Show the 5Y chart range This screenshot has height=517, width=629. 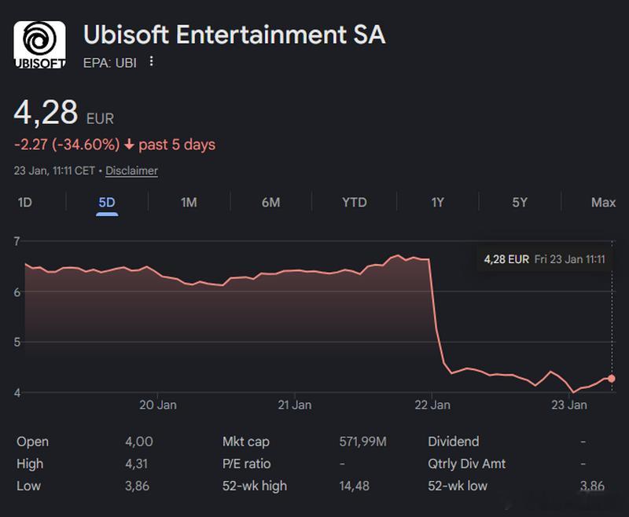(x=520, y=202)
